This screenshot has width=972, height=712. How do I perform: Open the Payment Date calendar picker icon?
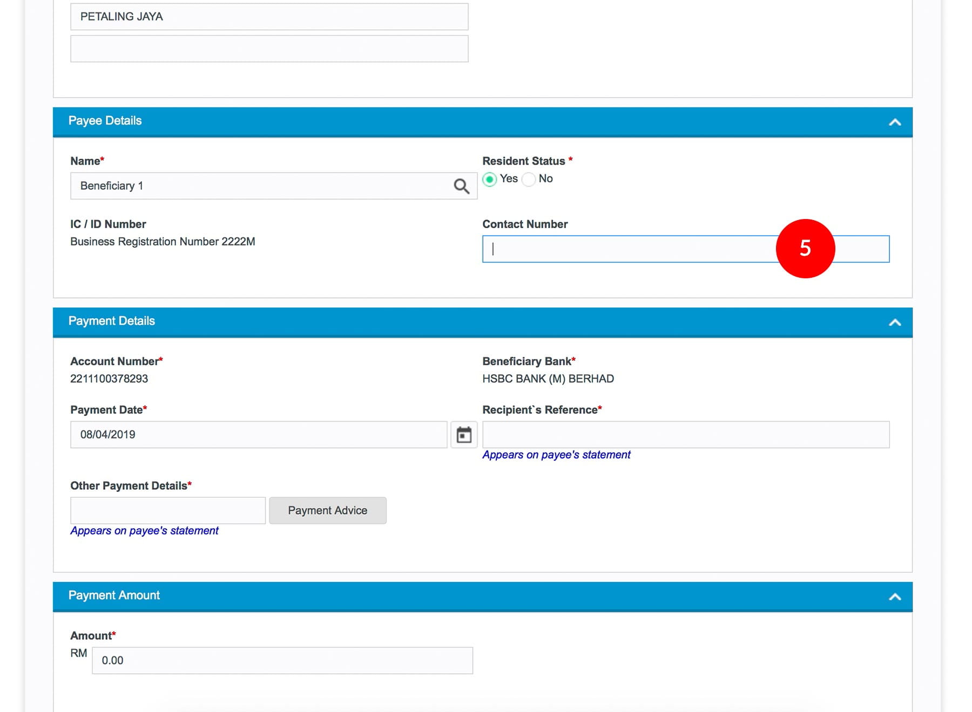point(464,435)
